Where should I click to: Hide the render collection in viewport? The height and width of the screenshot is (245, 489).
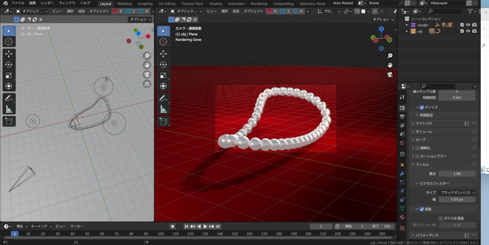point(468,25)
